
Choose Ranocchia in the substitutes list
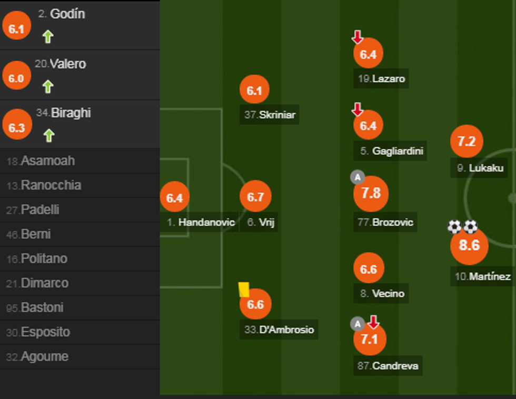[x=51, y=185]
